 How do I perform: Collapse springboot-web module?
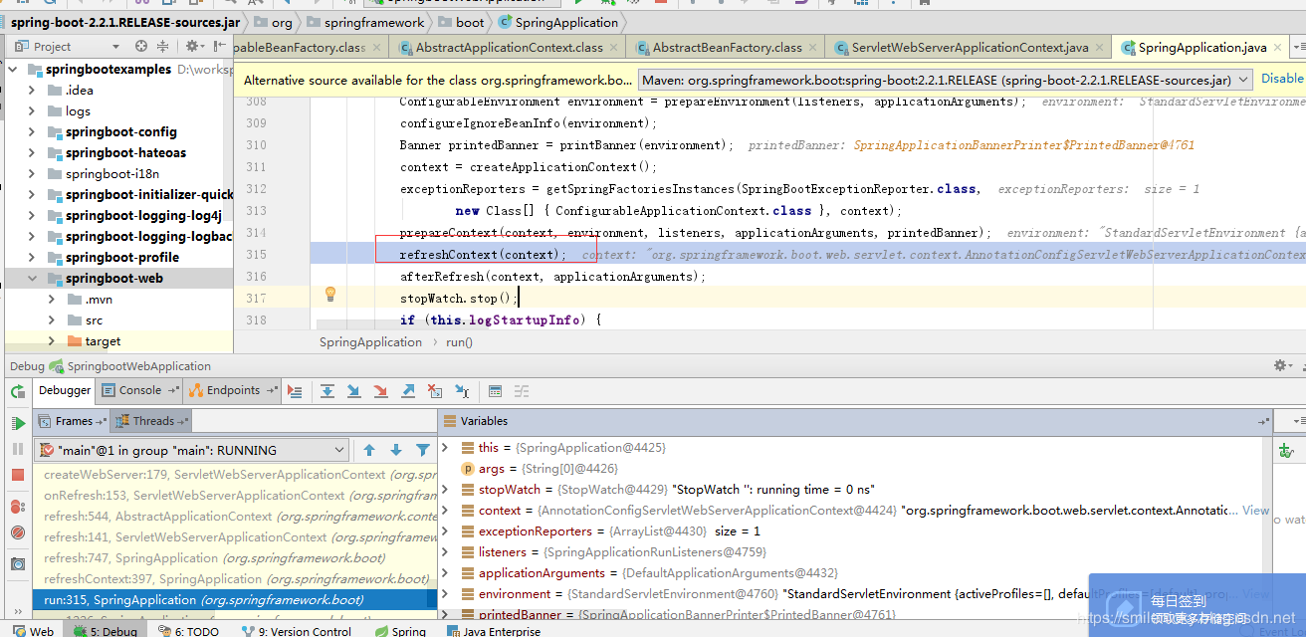pyautogui.click(x=32, y=279)
